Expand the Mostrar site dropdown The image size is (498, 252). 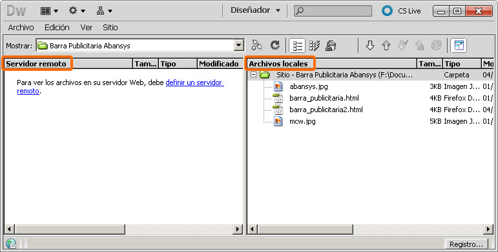[239, 46]
